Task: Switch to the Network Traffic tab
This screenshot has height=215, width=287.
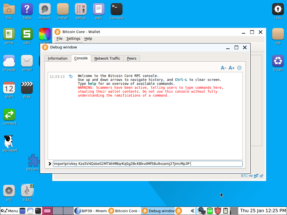Action: pyautogui.click(x=107, y=58)
